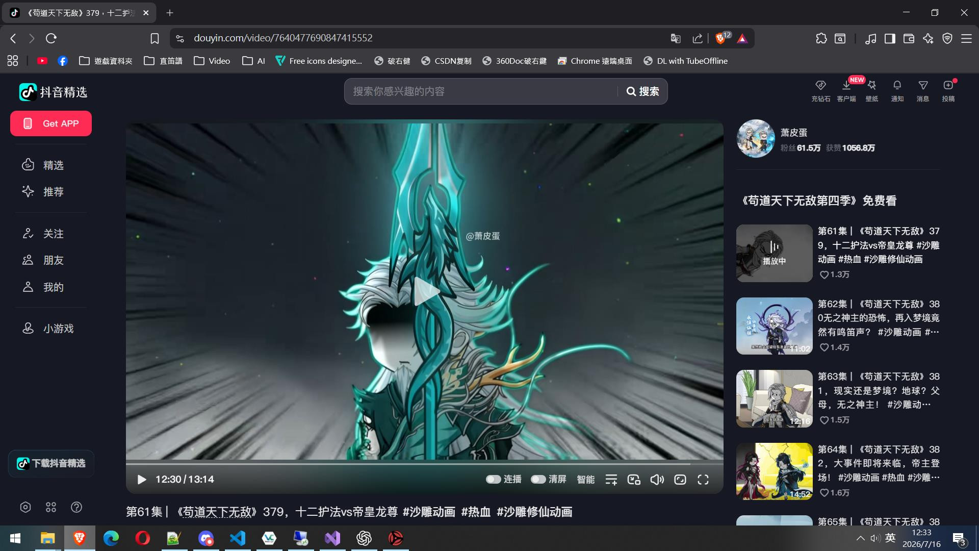Screen dimensions: 979x551
Task: Open the sidebar settings hexagon icon
Action: click(25, 507)
